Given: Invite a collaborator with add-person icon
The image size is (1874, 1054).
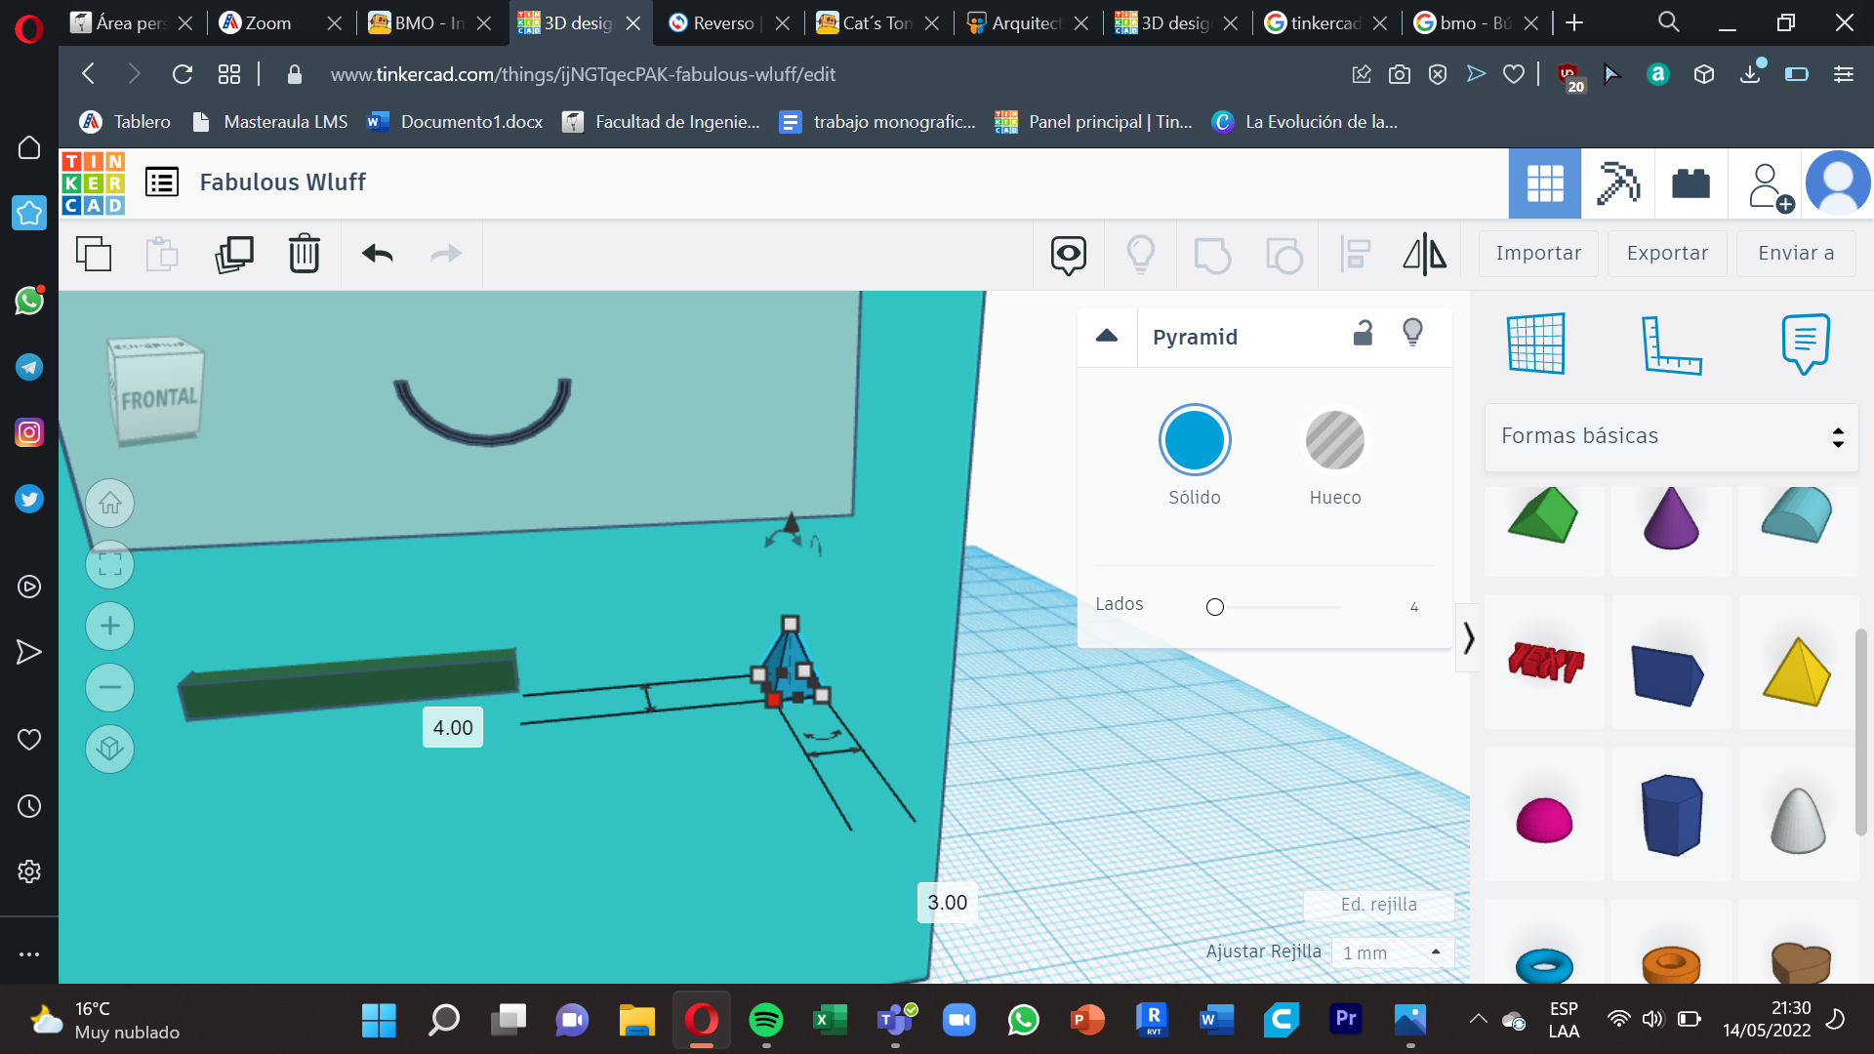Looking at the screenshot, I should (x=1770, y=185).
